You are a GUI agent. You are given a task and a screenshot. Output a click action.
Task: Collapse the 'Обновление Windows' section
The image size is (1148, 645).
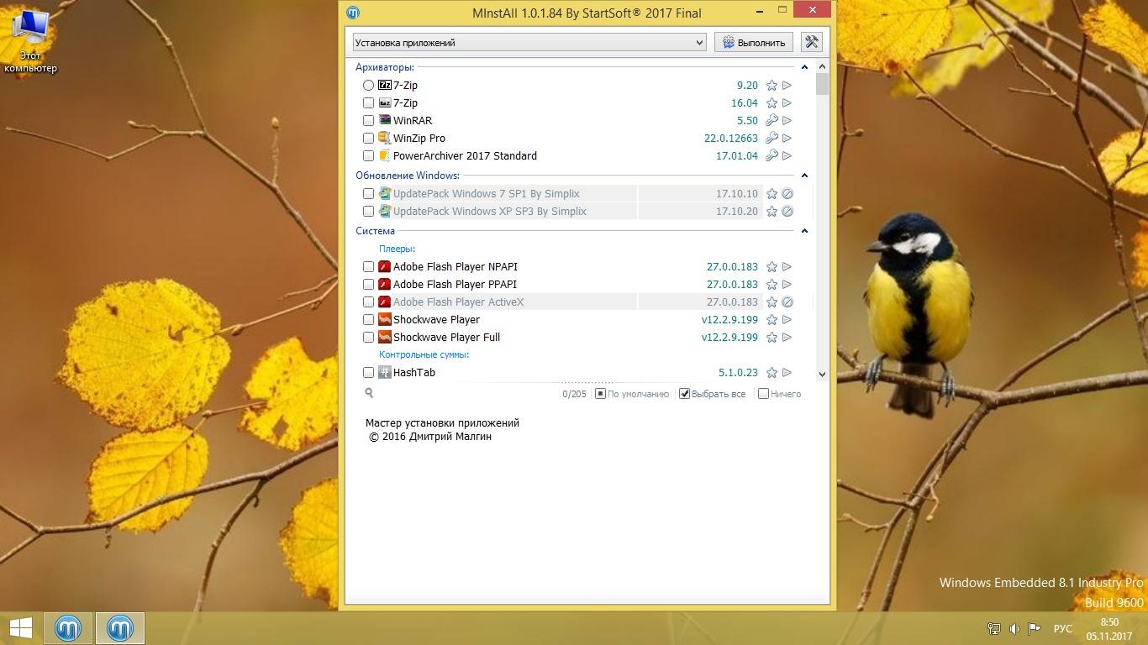(804, 176)
